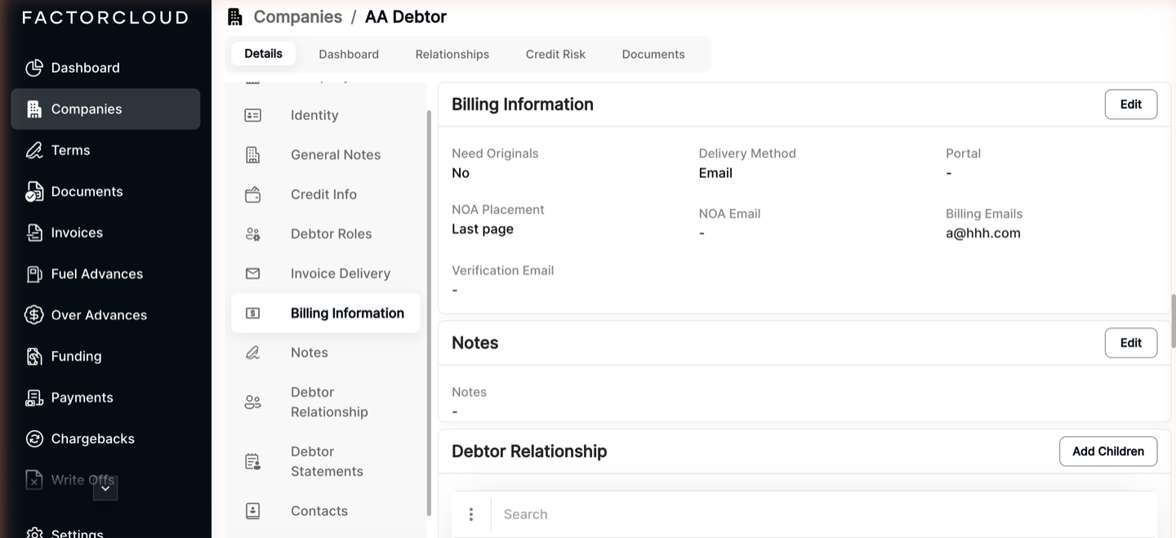Go to Chargebacks in sidebar

click(105, 439)
